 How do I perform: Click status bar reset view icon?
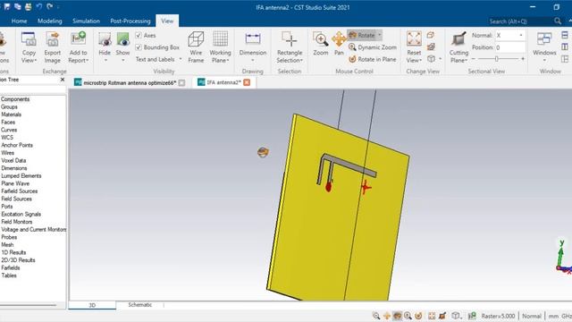tap(432, 316)
